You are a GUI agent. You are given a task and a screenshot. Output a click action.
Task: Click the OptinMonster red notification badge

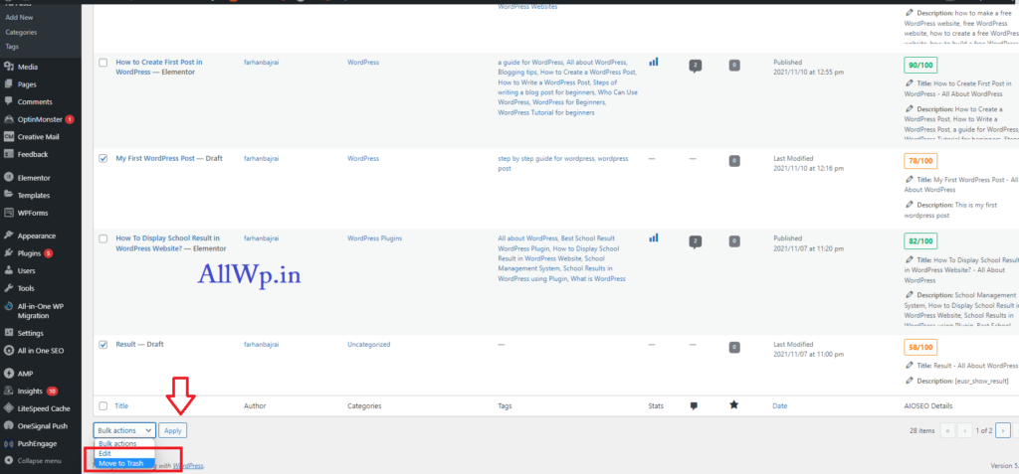(70, 119)
